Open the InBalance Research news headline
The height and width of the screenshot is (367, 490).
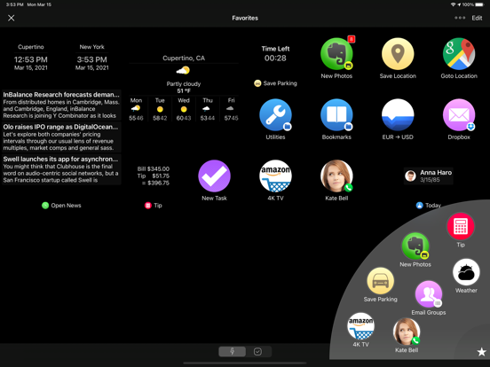61,105
